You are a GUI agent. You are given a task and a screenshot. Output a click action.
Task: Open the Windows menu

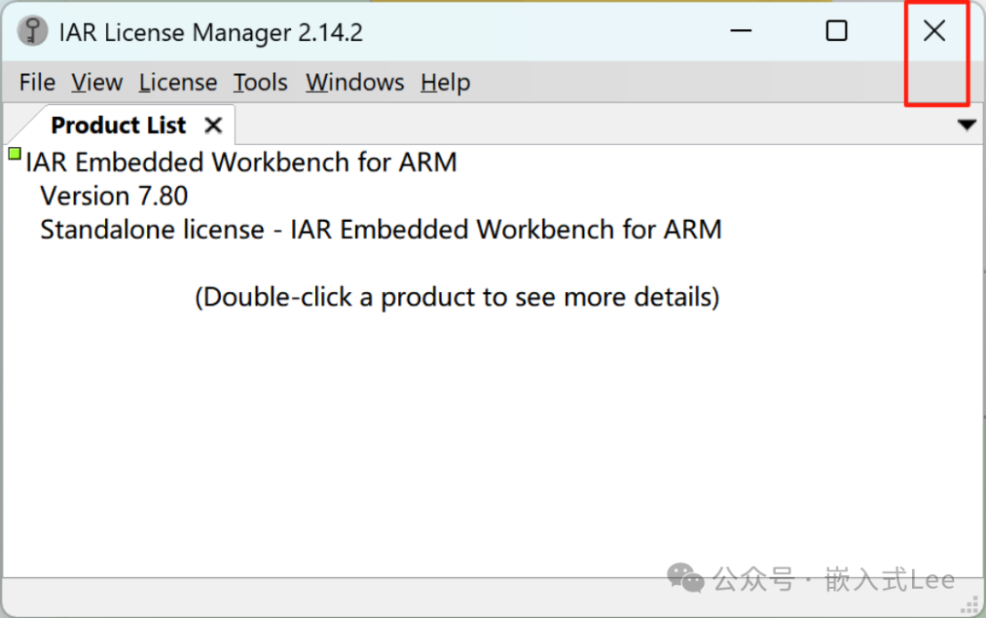pos(354,82)
